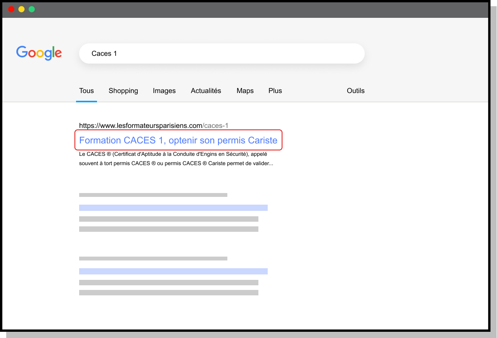Switch to the Shopping tab
The width and height of the screenshot is (497, 338).
[x=123, y=91]
